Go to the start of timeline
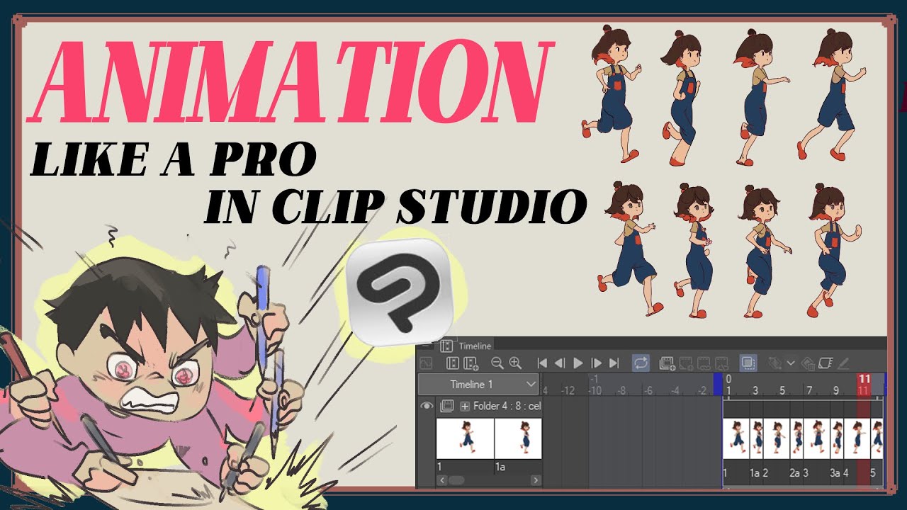This screenshot has height=510, width=907. coord(542,363)
